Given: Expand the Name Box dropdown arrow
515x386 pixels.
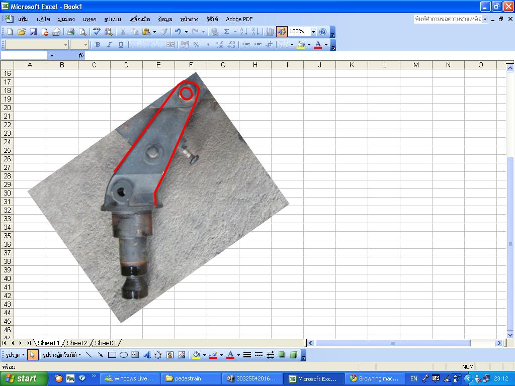Looking at the screenshot, I should tap(51, 56).
